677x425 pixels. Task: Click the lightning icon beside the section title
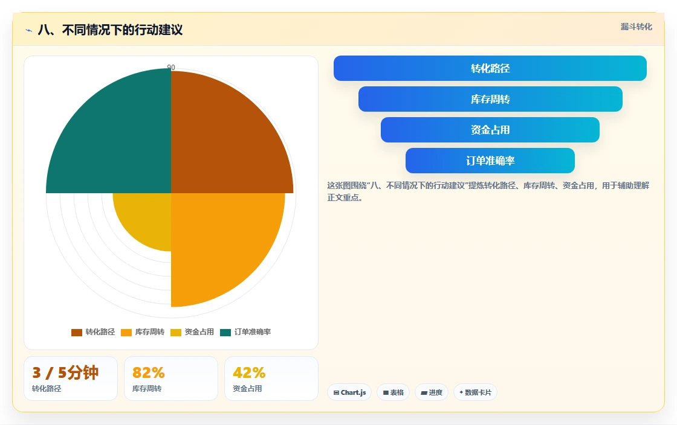coord(29,30)
